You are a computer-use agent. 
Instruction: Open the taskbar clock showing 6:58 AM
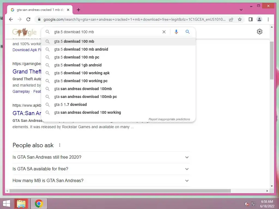pos(267,204)
